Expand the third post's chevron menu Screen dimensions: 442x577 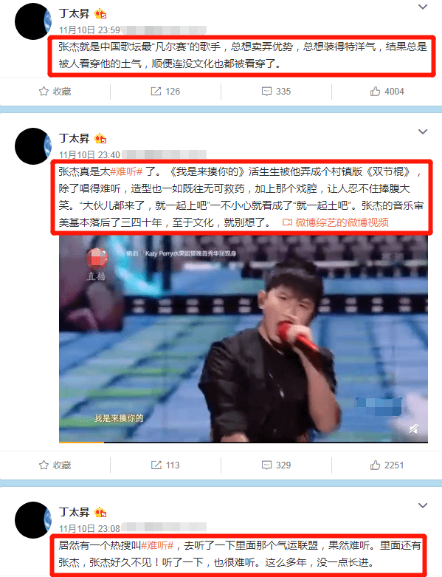[423, 505]
